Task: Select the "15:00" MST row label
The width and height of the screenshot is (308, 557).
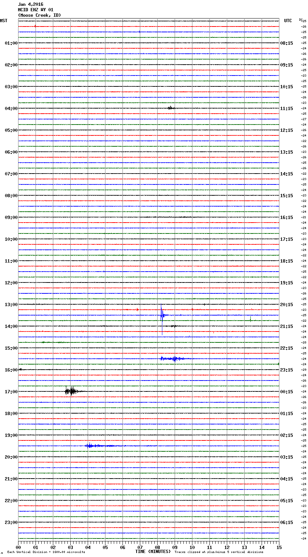Action: point(11,348)
